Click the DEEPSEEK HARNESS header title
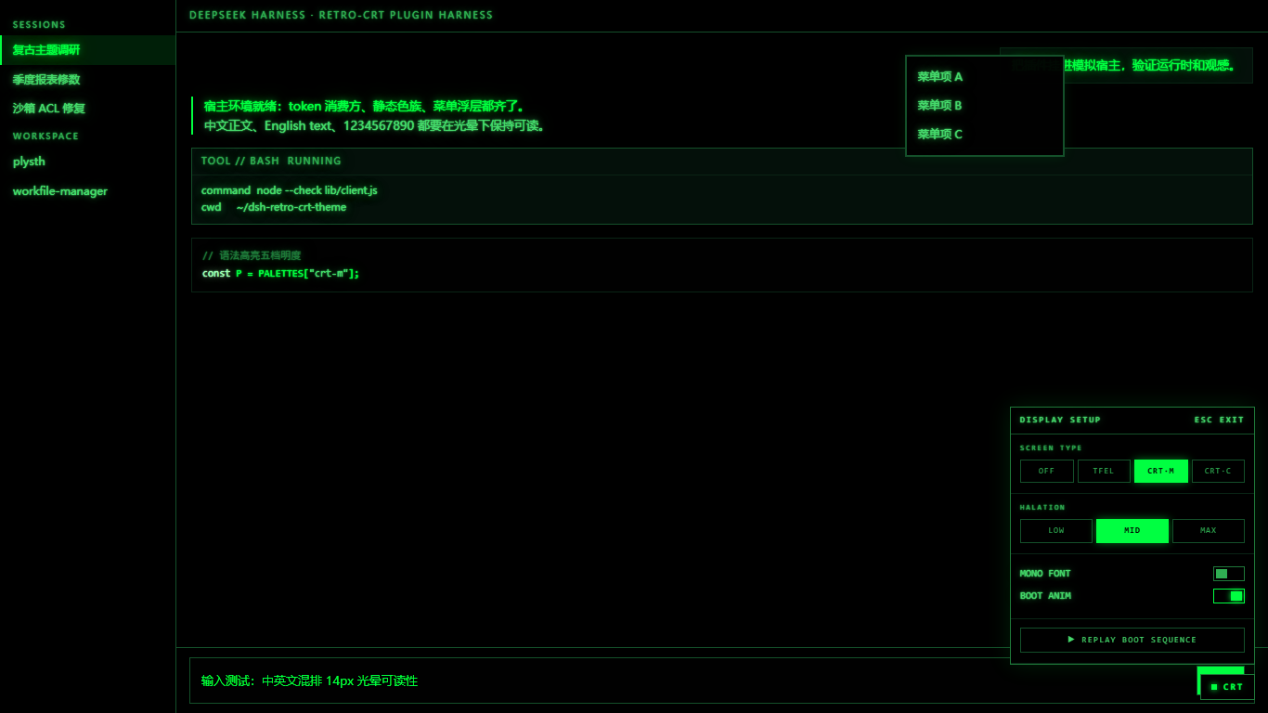 coord(341,15)
